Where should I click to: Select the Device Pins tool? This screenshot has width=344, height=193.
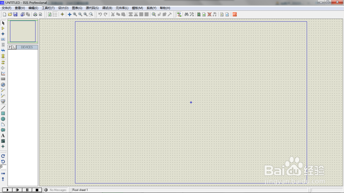[x=3, y=68]
